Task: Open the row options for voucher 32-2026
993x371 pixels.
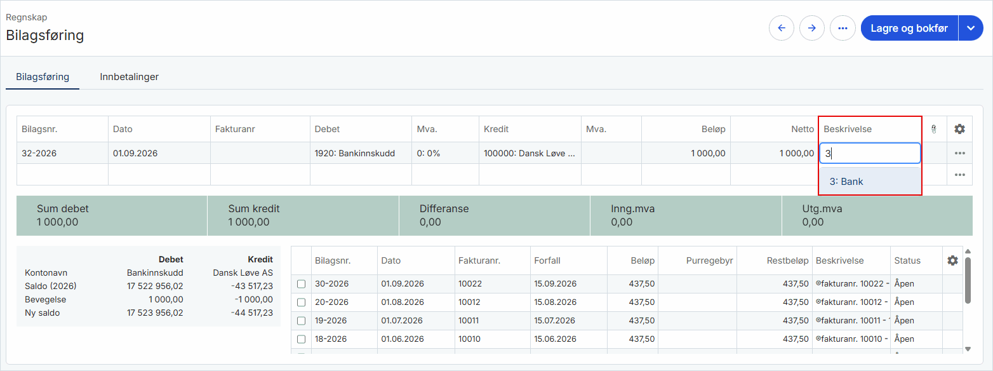Action: tap(959, 153)
